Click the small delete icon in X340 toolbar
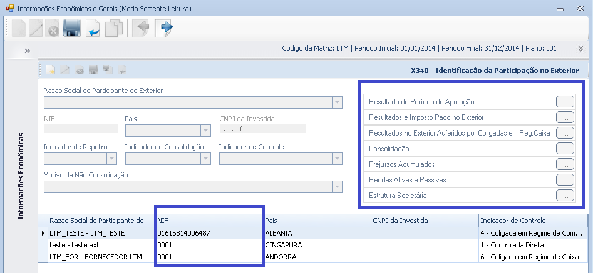593x273 pixels. [x=80, y=70]
